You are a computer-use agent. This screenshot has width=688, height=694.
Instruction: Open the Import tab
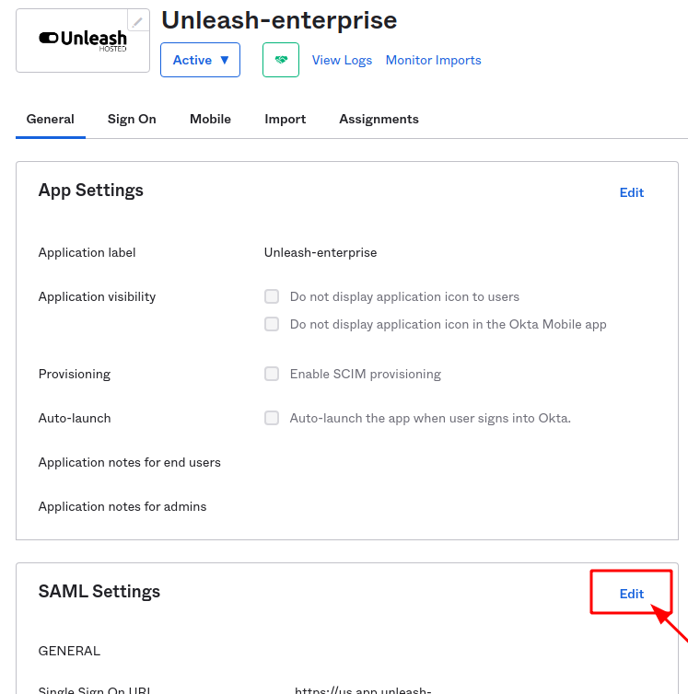tap(285, 119)
